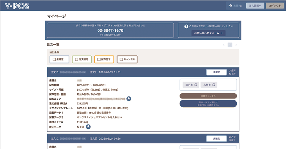Open the 見積書 document

209,85
